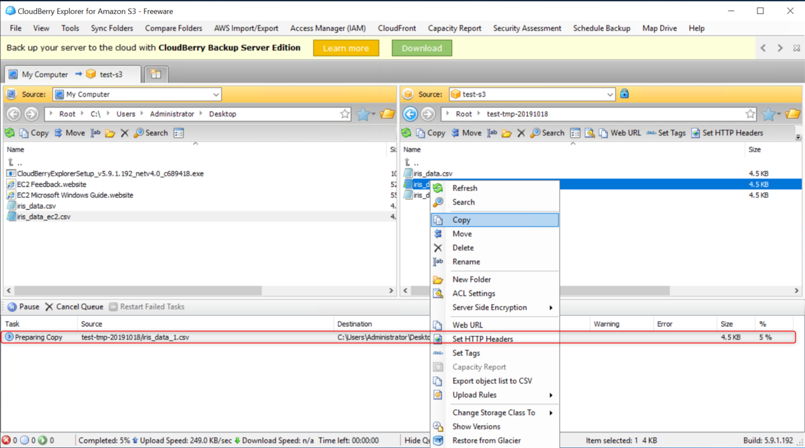Click the banner next arrow
The width and height of the screenshot is (805, 448).
coord(780,48)
